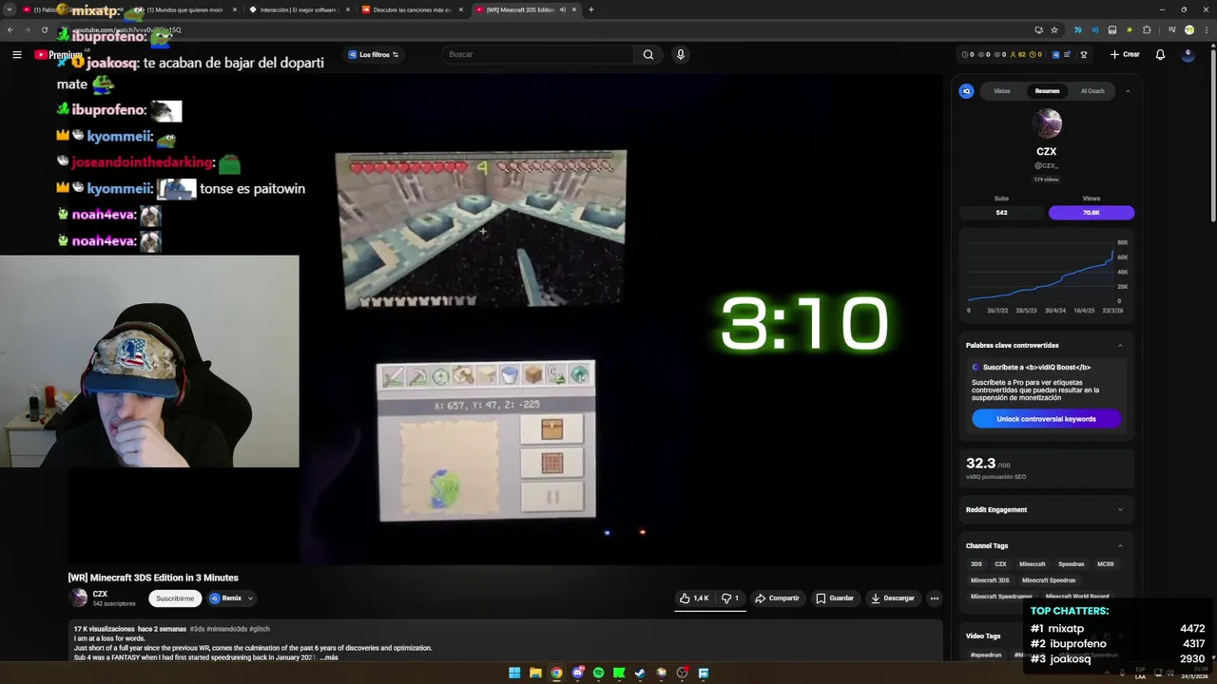Go back with the browser back arrow
Viewport: 1217px width, 684px height.
[x=10, y=29]
